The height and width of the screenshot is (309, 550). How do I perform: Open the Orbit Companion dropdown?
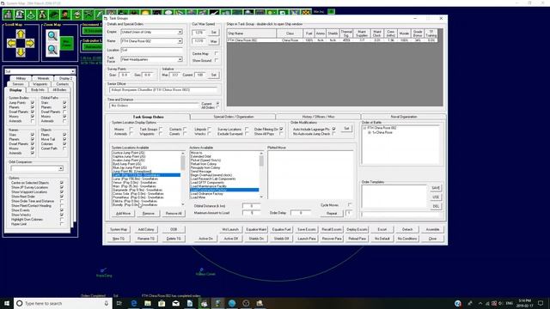(61, 168)
